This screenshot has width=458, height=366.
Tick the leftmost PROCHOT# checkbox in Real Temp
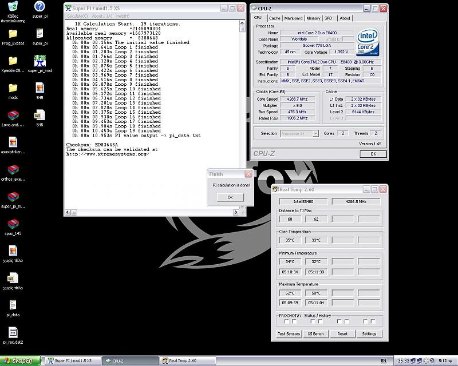point(287,321)
